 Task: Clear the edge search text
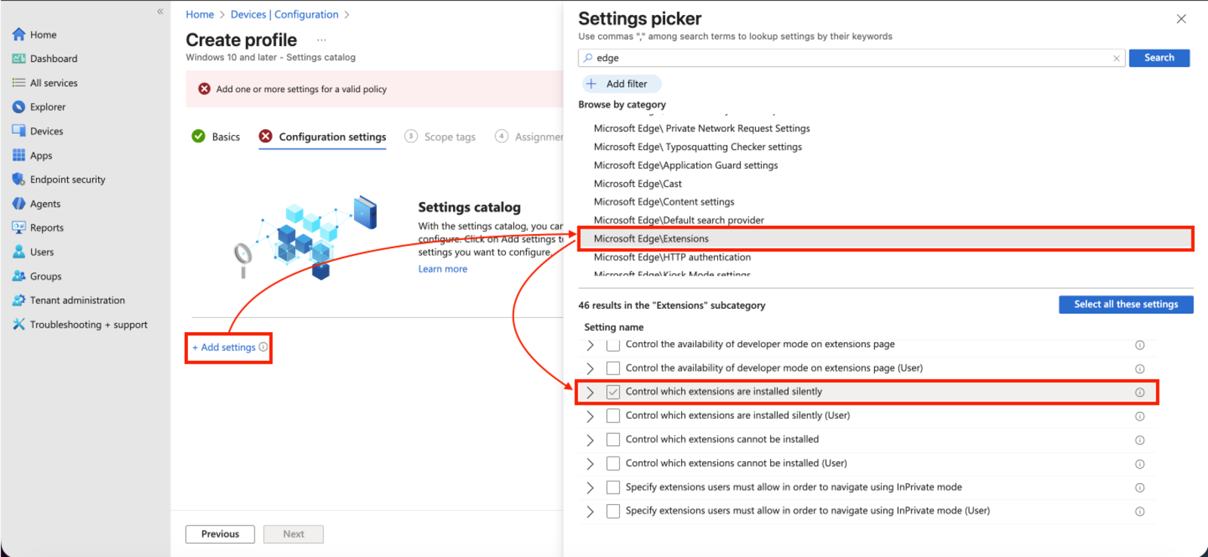[x=1117, y=57]
